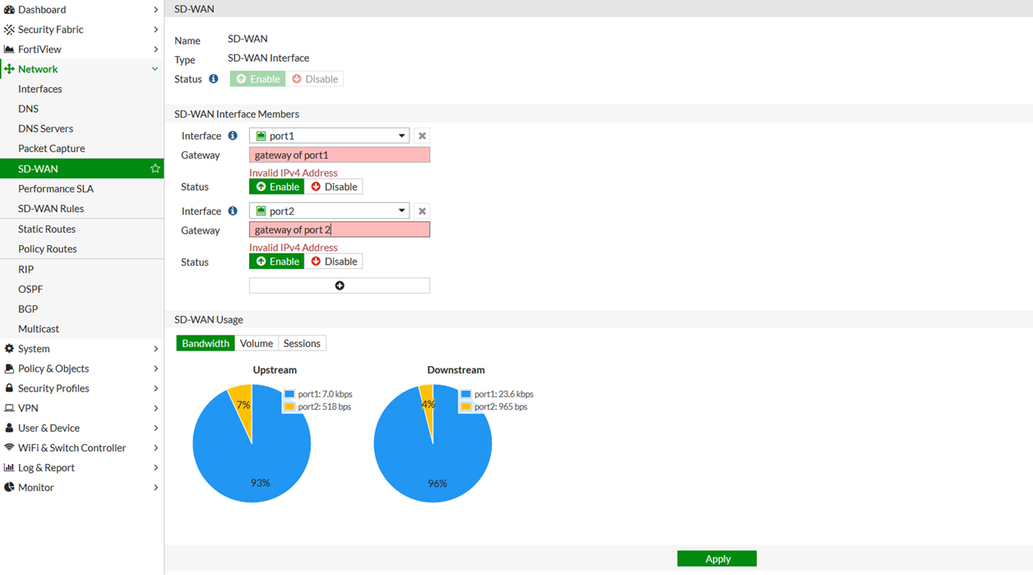Click the port2 Gateway input field
The image size is (1033, 575).
coord(339,230)
